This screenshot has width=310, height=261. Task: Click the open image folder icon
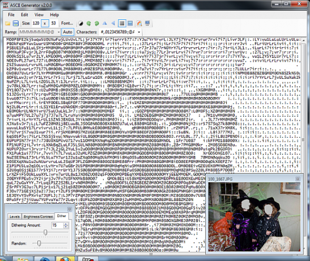[x=7, y=23]
